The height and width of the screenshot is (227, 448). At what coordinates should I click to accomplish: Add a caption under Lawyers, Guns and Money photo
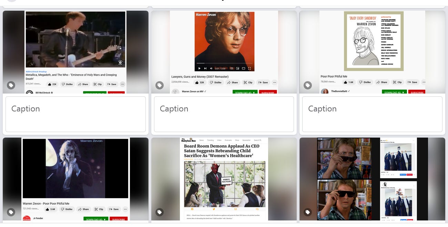point(224,114)
